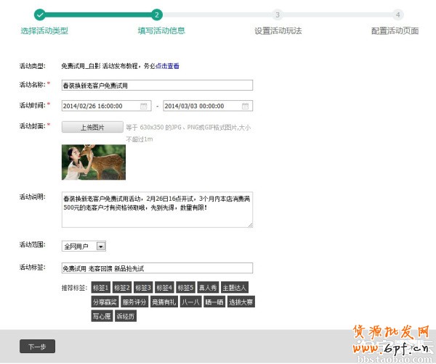This screenshot has width=436, height=364.
Task: Add the 买家秀 recommended tag
Action: tap(208, 288)
